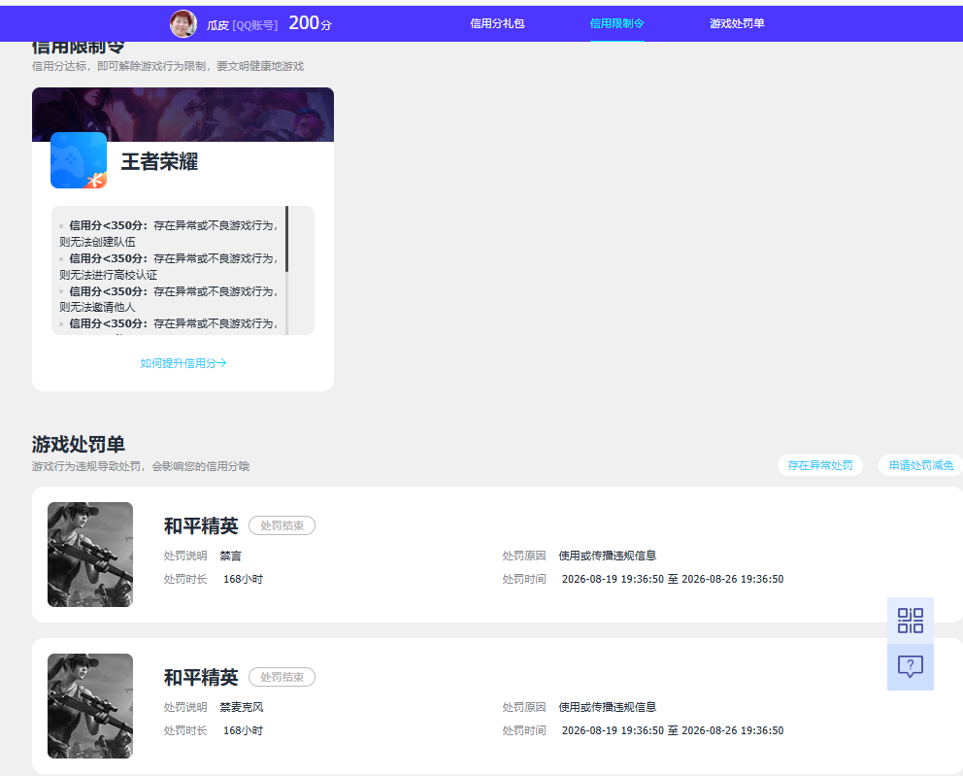This screenshot has height=776, width=963.
Task: Click restriction item 则无法邀请他人
Action: click(97, 307)
